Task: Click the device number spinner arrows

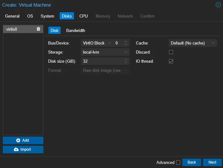Action: pos(126,43)
